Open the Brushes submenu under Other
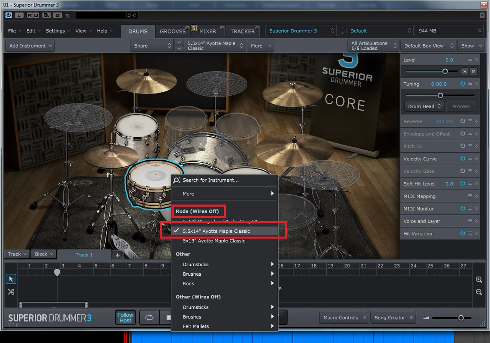 225,274
